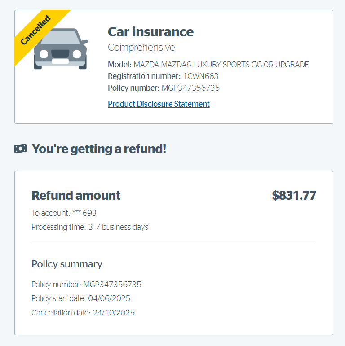Screen dimensions: 345x346
Task: Open the Product Disclosure Statement link
Action: [x=159, y=104]
